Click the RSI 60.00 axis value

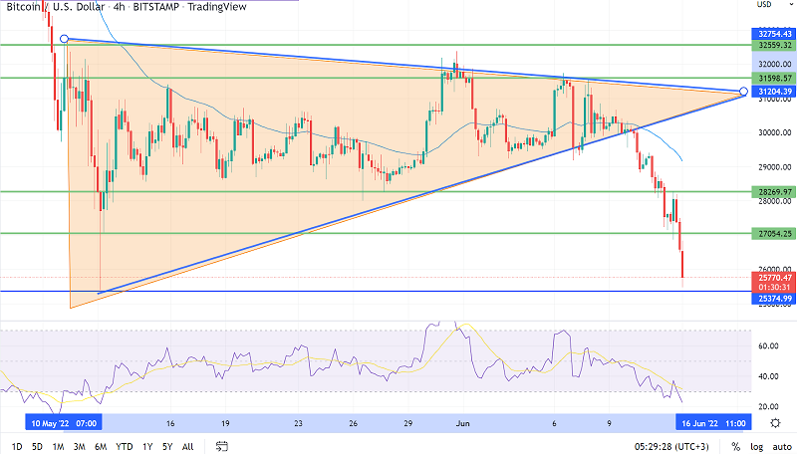coord(768,345)
